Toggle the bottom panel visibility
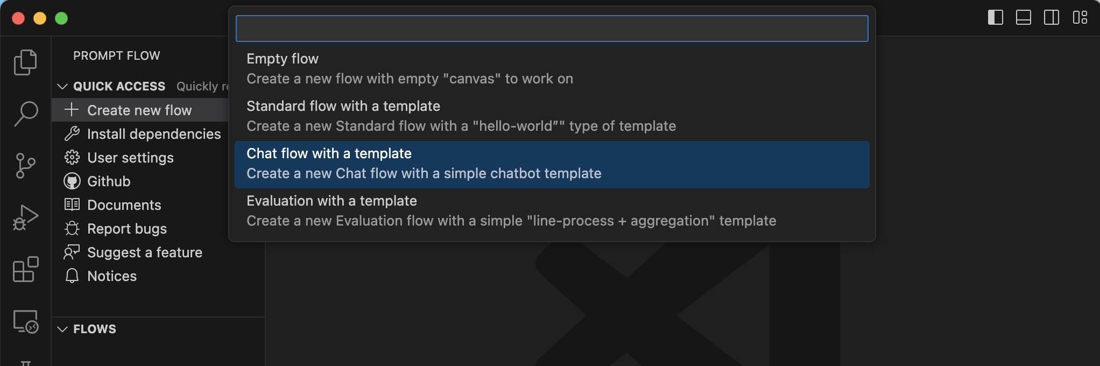Viewport: 1100px width, 366px height. (x=1023, y=18)
